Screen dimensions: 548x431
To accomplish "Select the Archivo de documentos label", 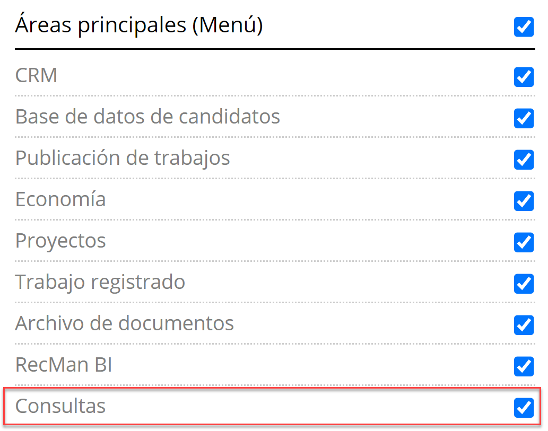I will click(124, 323).
